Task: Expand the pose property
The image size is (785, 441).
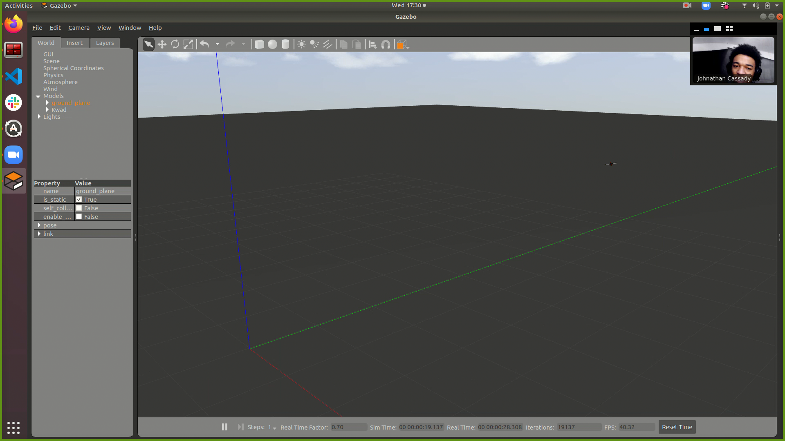Action: (x=39, y=225)
